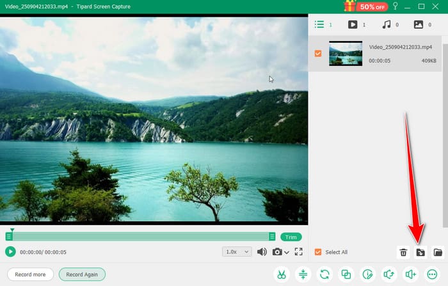This screenshot has height=286, width=448.
Task: Delete the selected recording with trash icon
Action: [403, 252]
